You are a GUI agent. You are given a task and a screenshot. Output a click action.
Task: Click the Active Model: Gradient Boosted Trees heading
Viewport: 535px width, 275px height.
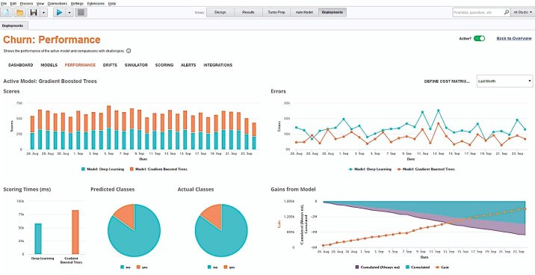point(50,81)
